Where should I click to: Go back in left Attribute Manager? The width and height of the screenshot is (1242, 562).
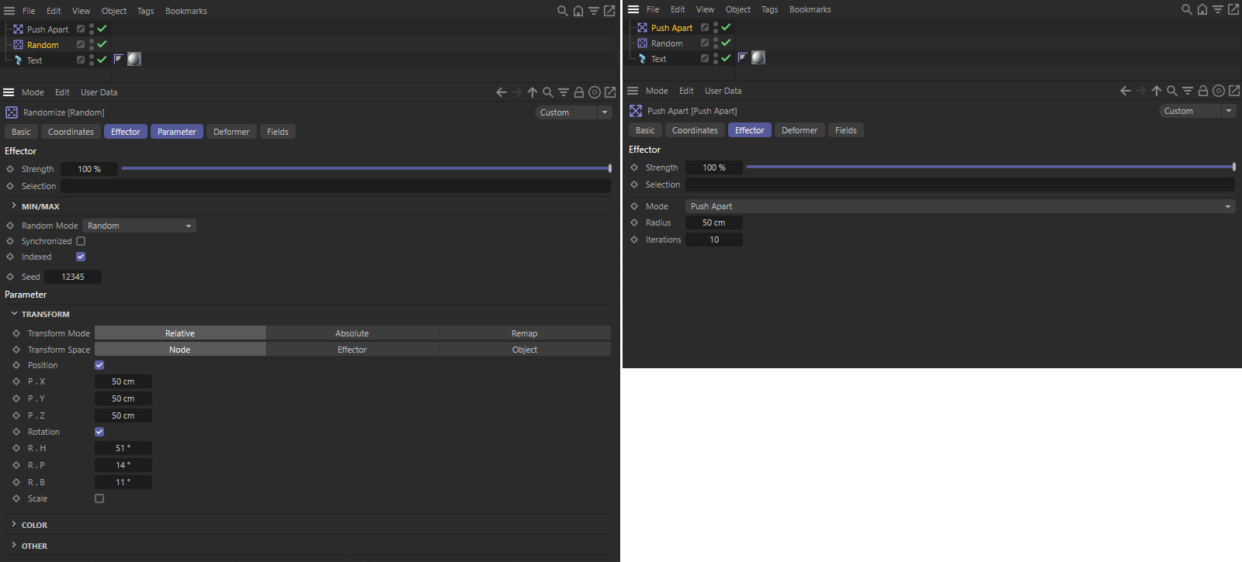click(501, 92)
